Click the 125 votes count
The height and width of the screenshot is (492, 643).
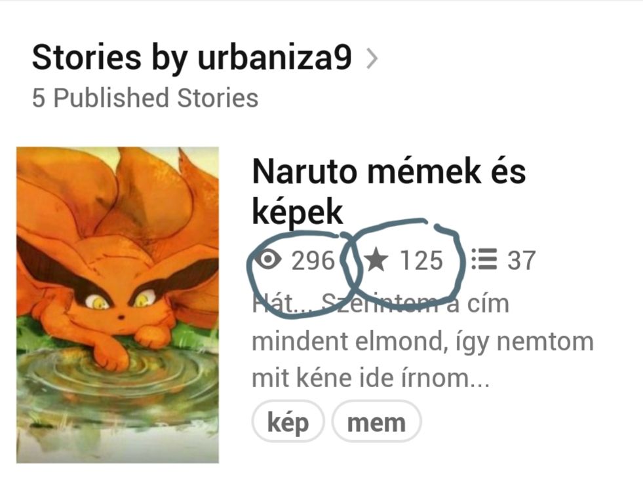coord(421,260)
